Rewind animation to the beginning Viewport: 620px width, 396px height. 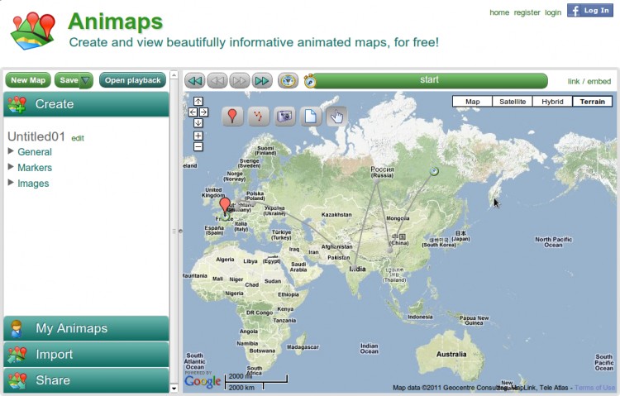(x=195, y=81)
